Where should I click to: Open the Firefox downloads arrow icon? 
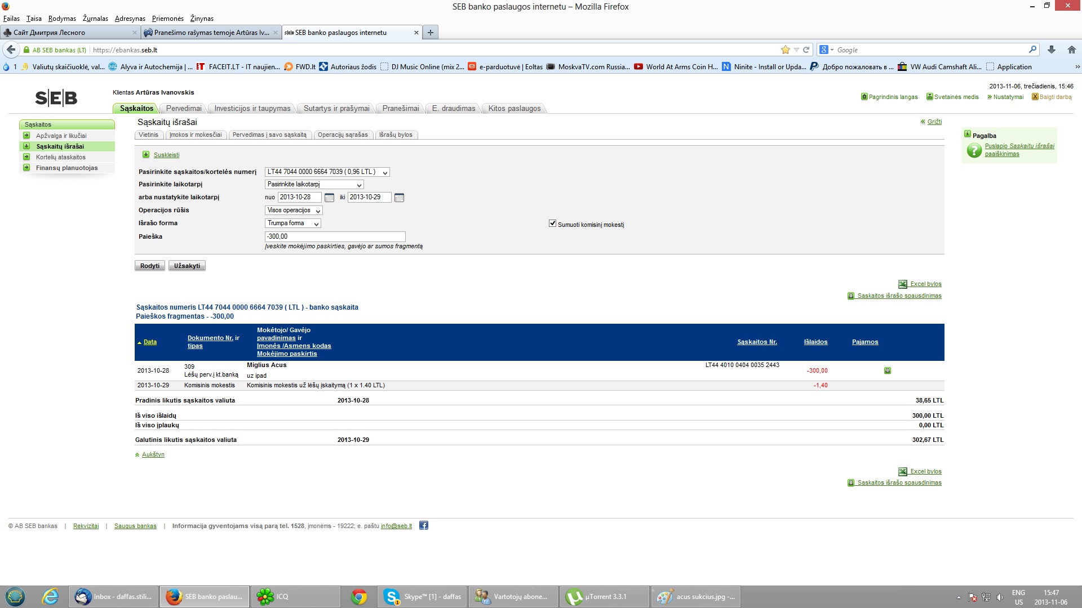[1052, 50]
